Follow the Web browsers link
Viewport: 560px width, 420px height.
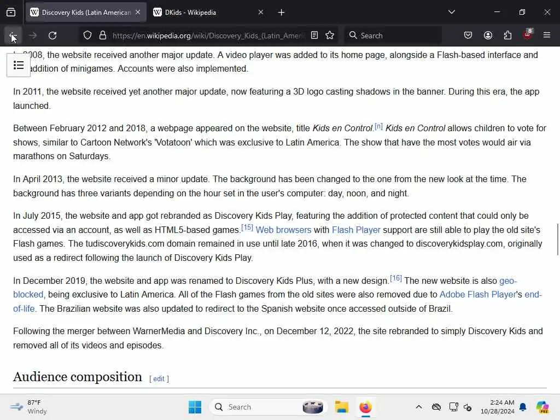283,230
